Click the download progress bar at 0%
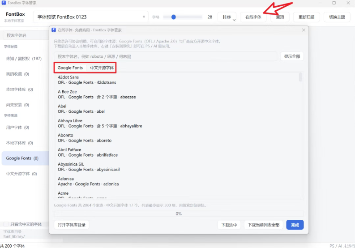Screen dimensions: 355x248 [x=179, y=214]
